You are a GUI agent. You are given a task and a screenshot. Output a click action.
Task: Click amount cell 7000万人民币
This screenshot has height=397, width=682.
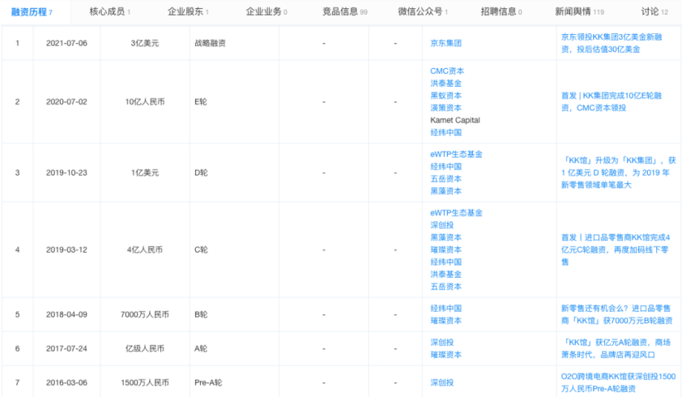[x=145, y=314]
